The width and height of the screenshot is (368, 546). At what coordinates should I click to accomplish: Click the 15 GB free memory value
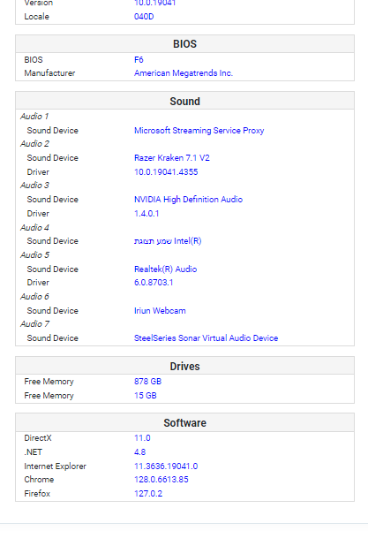click(x=146, y=396)
